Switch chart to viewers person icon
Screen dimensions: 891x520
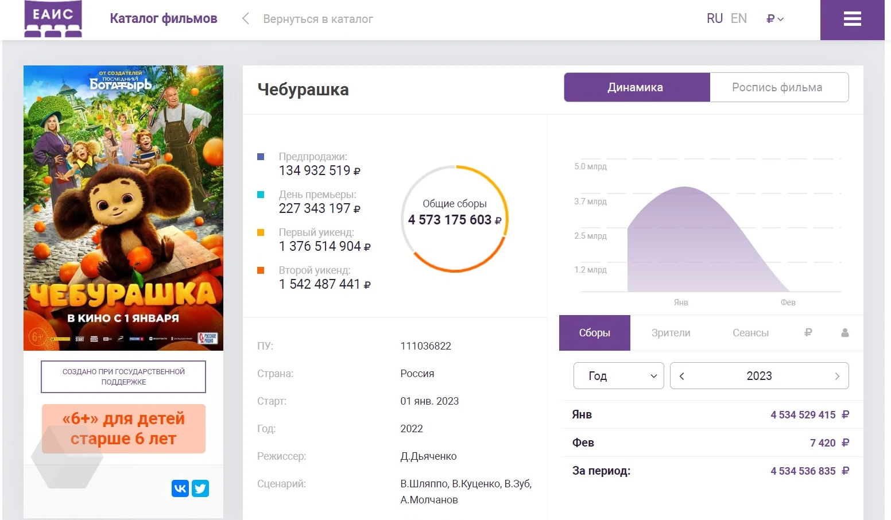[x=845, y=332]
